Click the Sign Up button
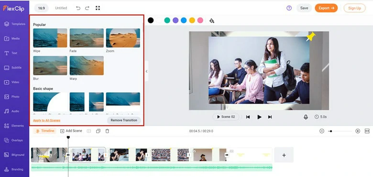The height and width of the screenshot is (177, 373). [354, 8]
